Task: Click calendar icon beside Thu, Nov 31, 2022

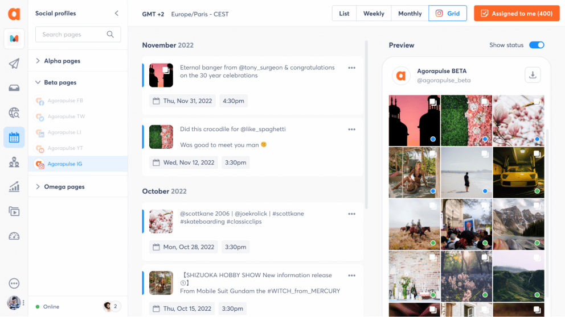Action: 156,101
